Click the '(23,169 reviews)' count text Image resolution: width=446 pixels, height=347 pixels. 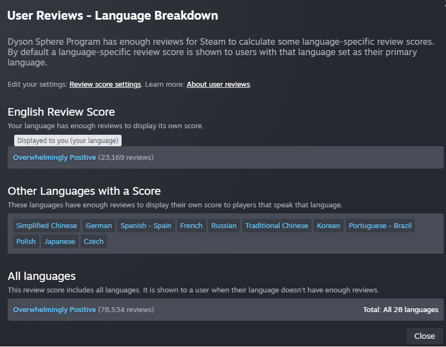pyautogui.click(x=126, y=158)
